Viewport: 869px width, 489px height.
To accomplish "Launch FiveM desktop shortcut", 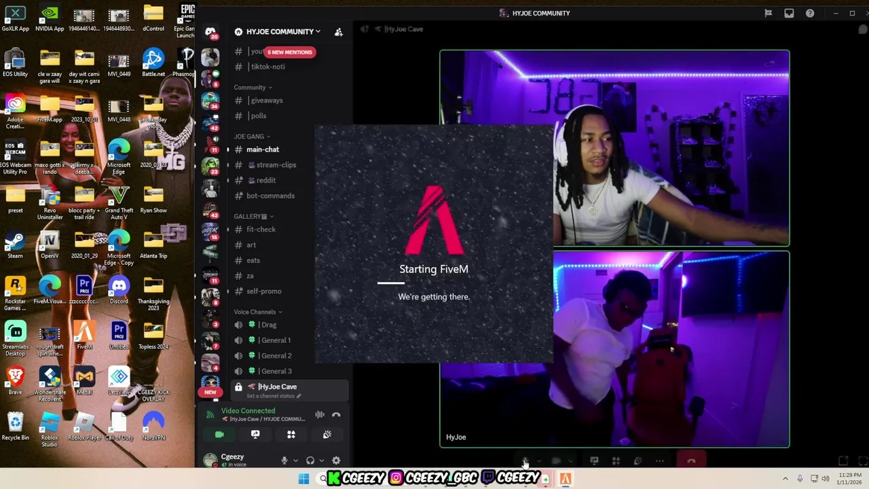I will point(84,335).
